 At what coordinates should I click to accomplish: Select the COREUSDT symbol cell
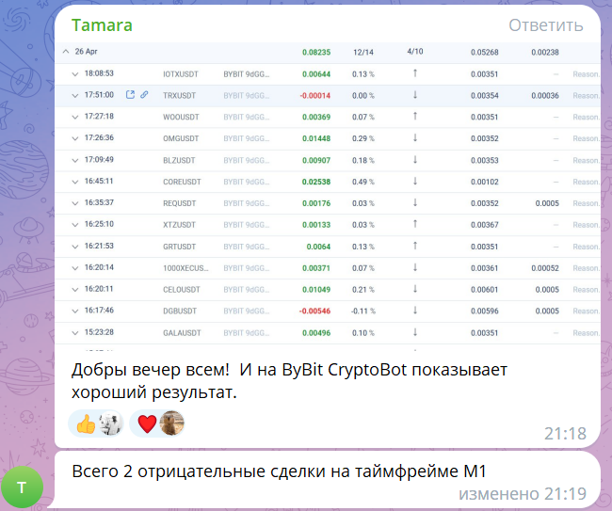click(182, 182)
